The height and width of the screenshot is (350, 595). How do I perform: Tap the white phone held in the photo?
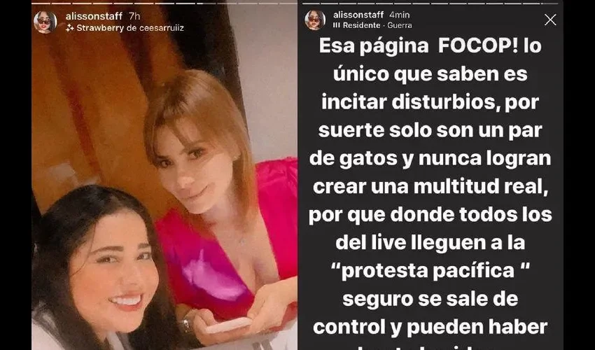[229, 325]
